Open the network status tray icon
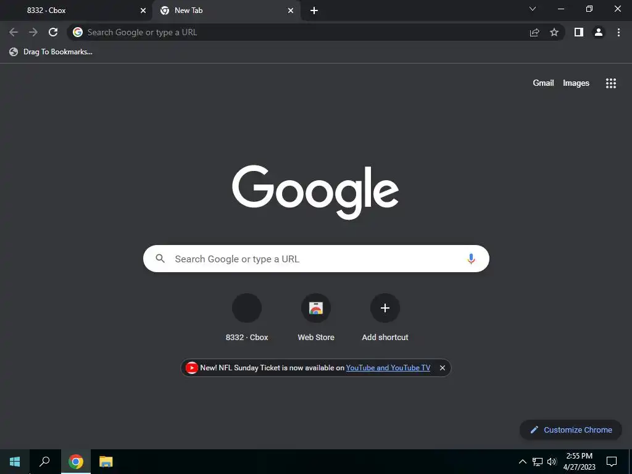The width and height of the screenshot is (632, 474). 538,462
